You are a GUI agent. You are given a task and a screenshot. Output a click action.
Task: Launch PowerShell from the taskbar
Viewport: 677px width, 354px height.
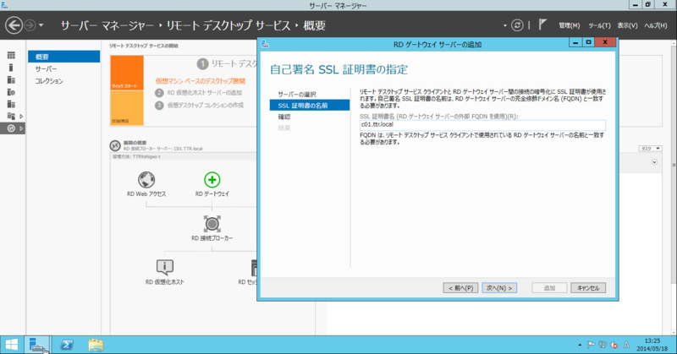[67, 345]
